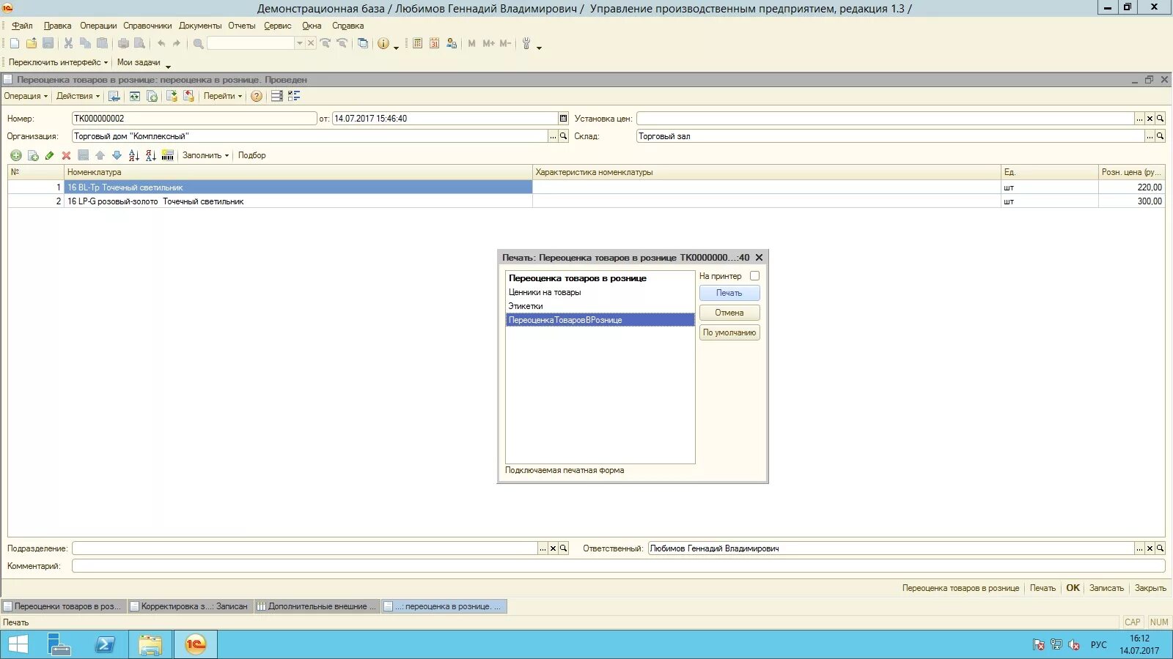Click the M+ memory add button
Image resolution: width=1173 pixels, height=659 pixels.
pos(488,44)
